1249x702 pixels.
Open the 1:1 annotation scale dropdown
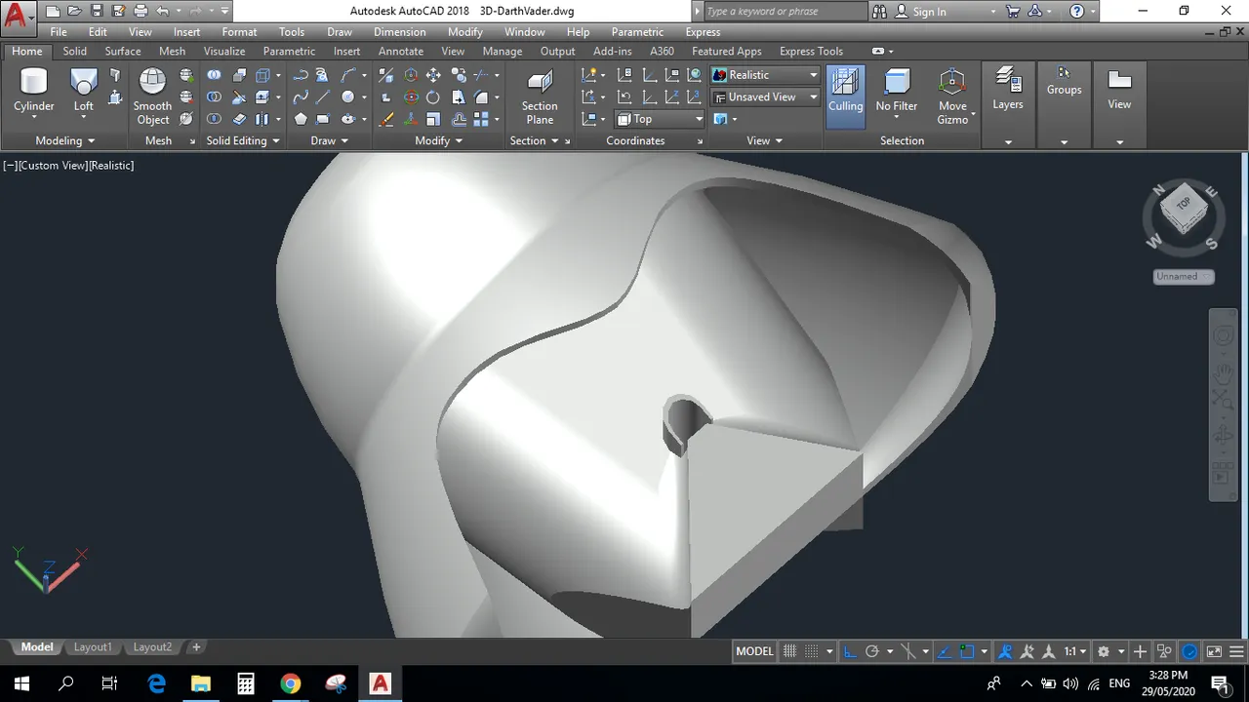(x=1075, y=651)
